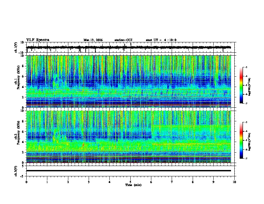Click time-axis tick label "9"

point(213,182)
